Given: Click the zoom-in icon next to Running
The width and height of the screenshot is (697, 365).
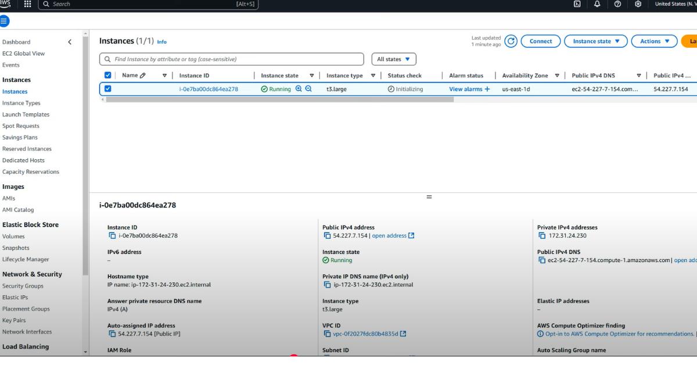Looking at the screenshot, I should tap(299, 89).
